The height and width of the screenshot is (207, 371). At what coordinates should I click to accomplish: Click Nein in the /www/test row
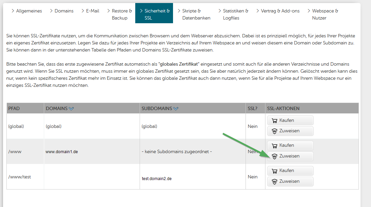[x=253, y=177]
